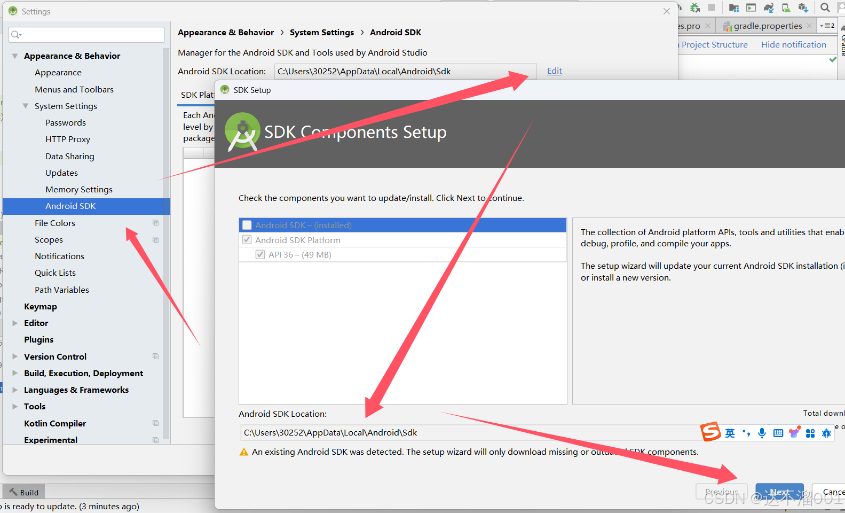Click the Sogou microphone voice input icon
The image size is (845, 513).
click(762, 433)
